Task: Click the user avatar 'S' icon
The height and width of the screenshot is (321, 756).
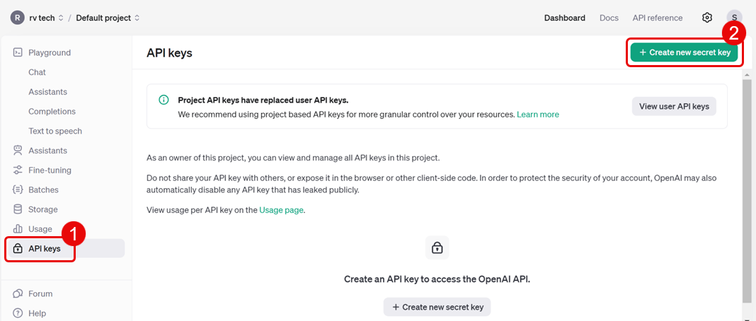Action: 734,18
